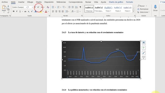This screenshot has height=93, width=165.
Task: Switch to Formato tab
Action: (x=129, y=2)
